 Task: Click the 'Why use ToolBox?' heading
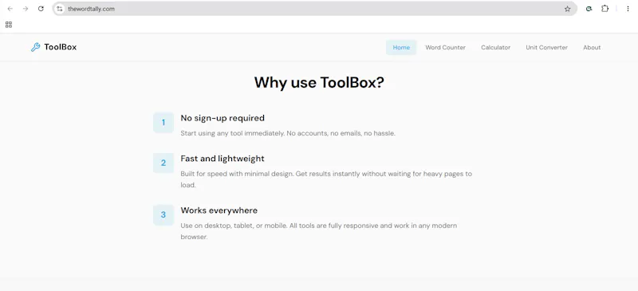tap(319, 83)
